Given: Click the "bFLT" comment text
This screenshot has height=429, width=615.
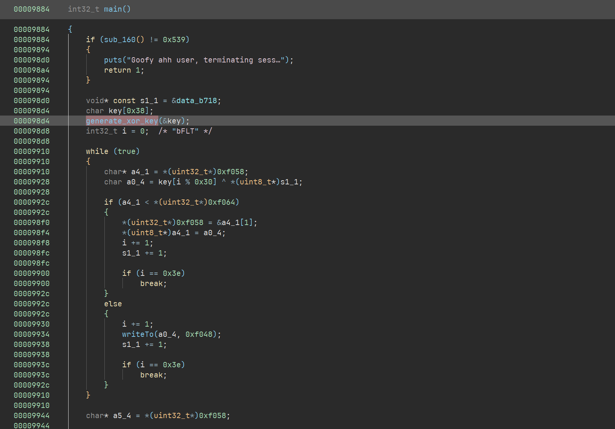Looking at the screenshot, I should point(185,131).
